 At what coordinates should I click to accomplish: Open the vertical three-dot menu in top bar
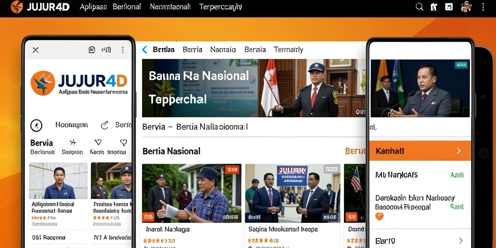coord(483,7)
